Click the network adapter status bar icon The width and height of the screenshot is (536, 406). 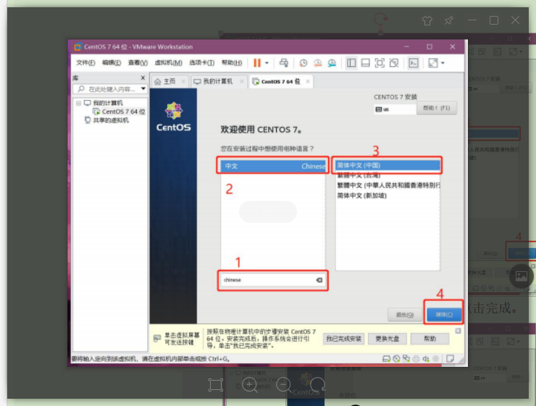pyautogui.click(x=406, y=359)
